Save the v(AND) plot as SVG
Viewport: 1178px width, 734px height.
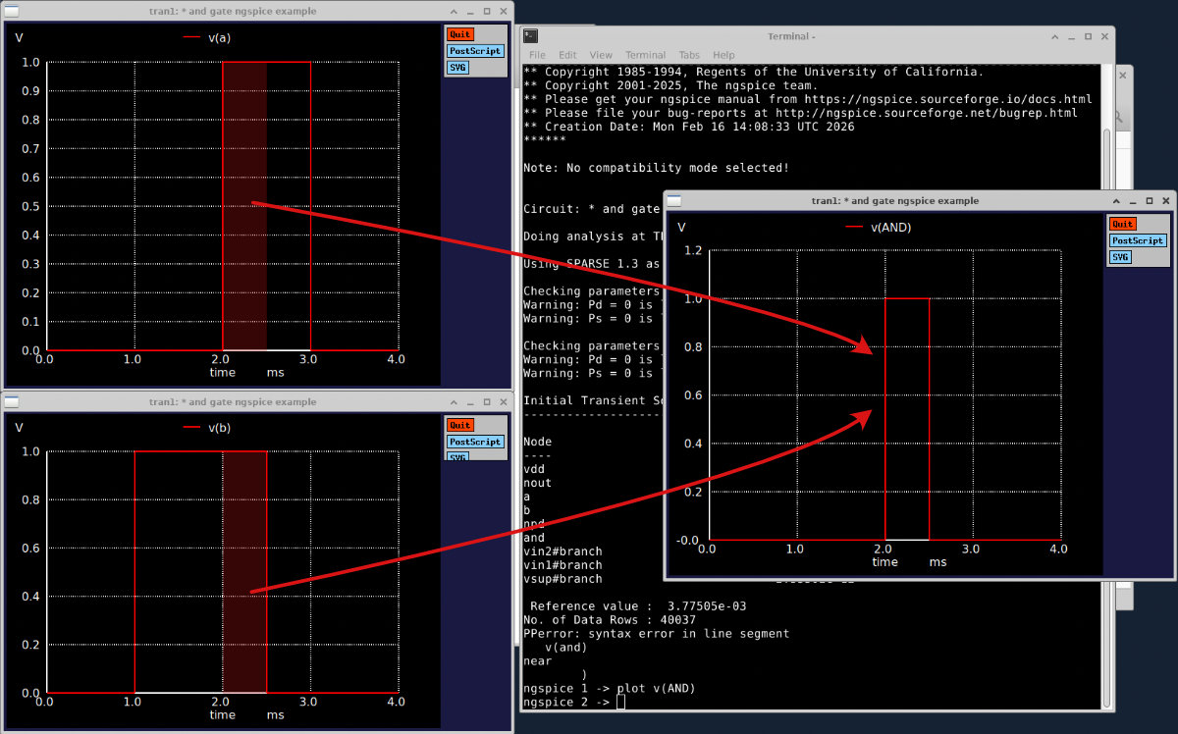1120,257
